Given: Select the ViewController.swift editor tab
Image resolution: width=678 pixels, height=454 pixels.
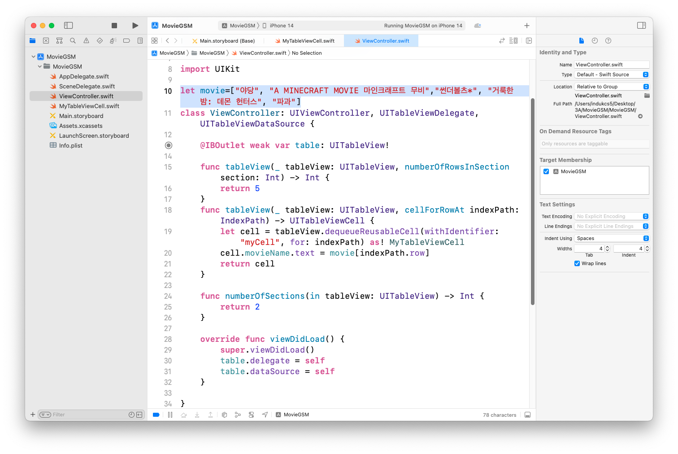Looking at the screenshot, I should 382,41.
